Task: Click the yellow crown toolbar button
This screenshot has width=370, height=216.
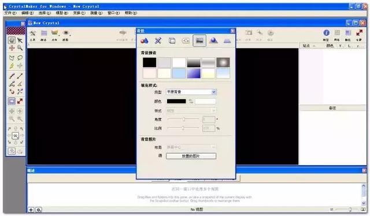Action: pos(54,35)
